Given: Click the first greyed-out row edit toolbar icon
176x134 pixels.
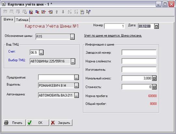Looking at the screenshot, I should 5,12.
